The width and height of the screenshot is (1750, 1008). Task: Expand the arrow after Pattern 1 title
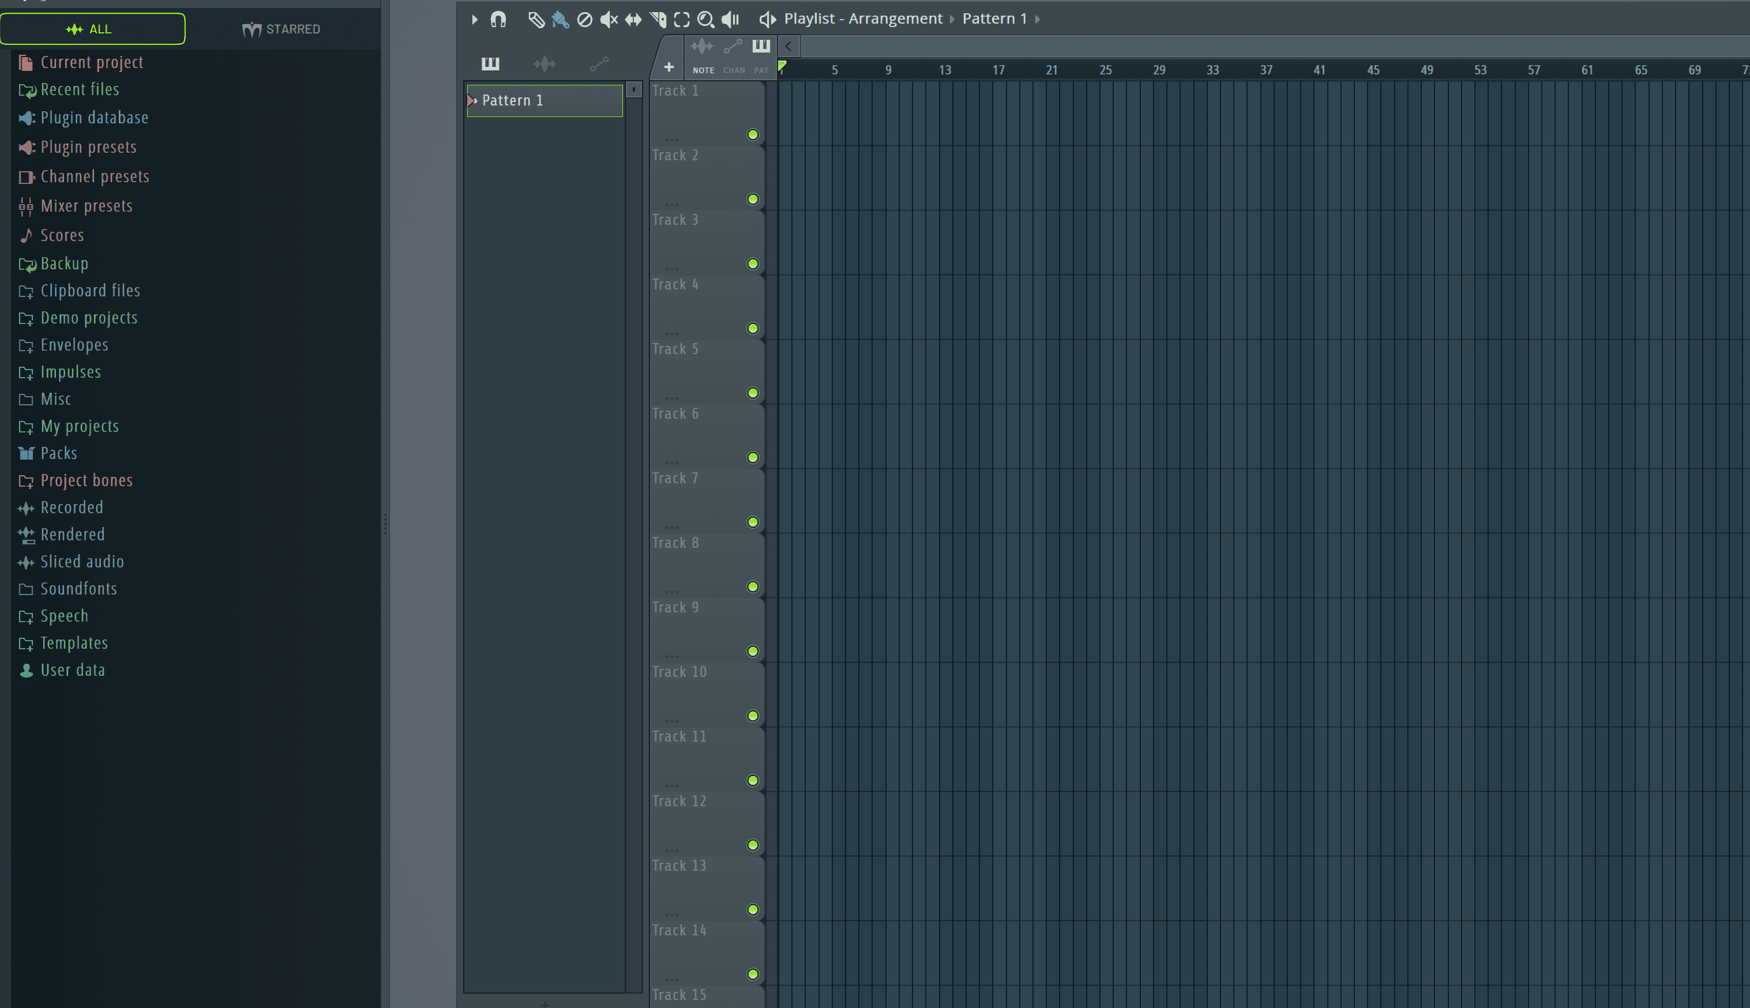tap(1037, 20)
